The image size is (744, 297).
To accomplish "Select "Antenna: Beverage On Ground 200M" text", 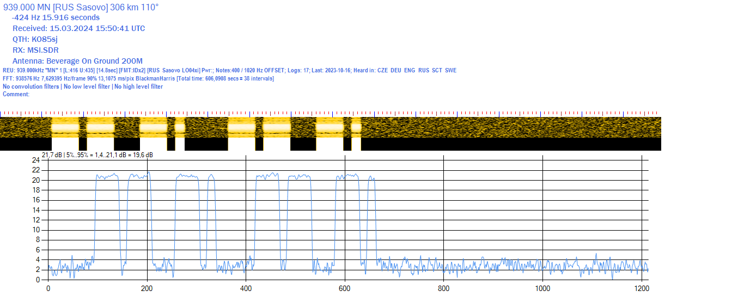I will (x=77, y=61).
